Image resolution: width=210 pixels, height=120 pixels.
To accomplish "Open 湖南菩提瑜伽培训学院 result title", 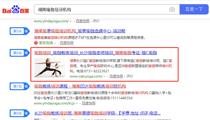I will click(97, 113).
